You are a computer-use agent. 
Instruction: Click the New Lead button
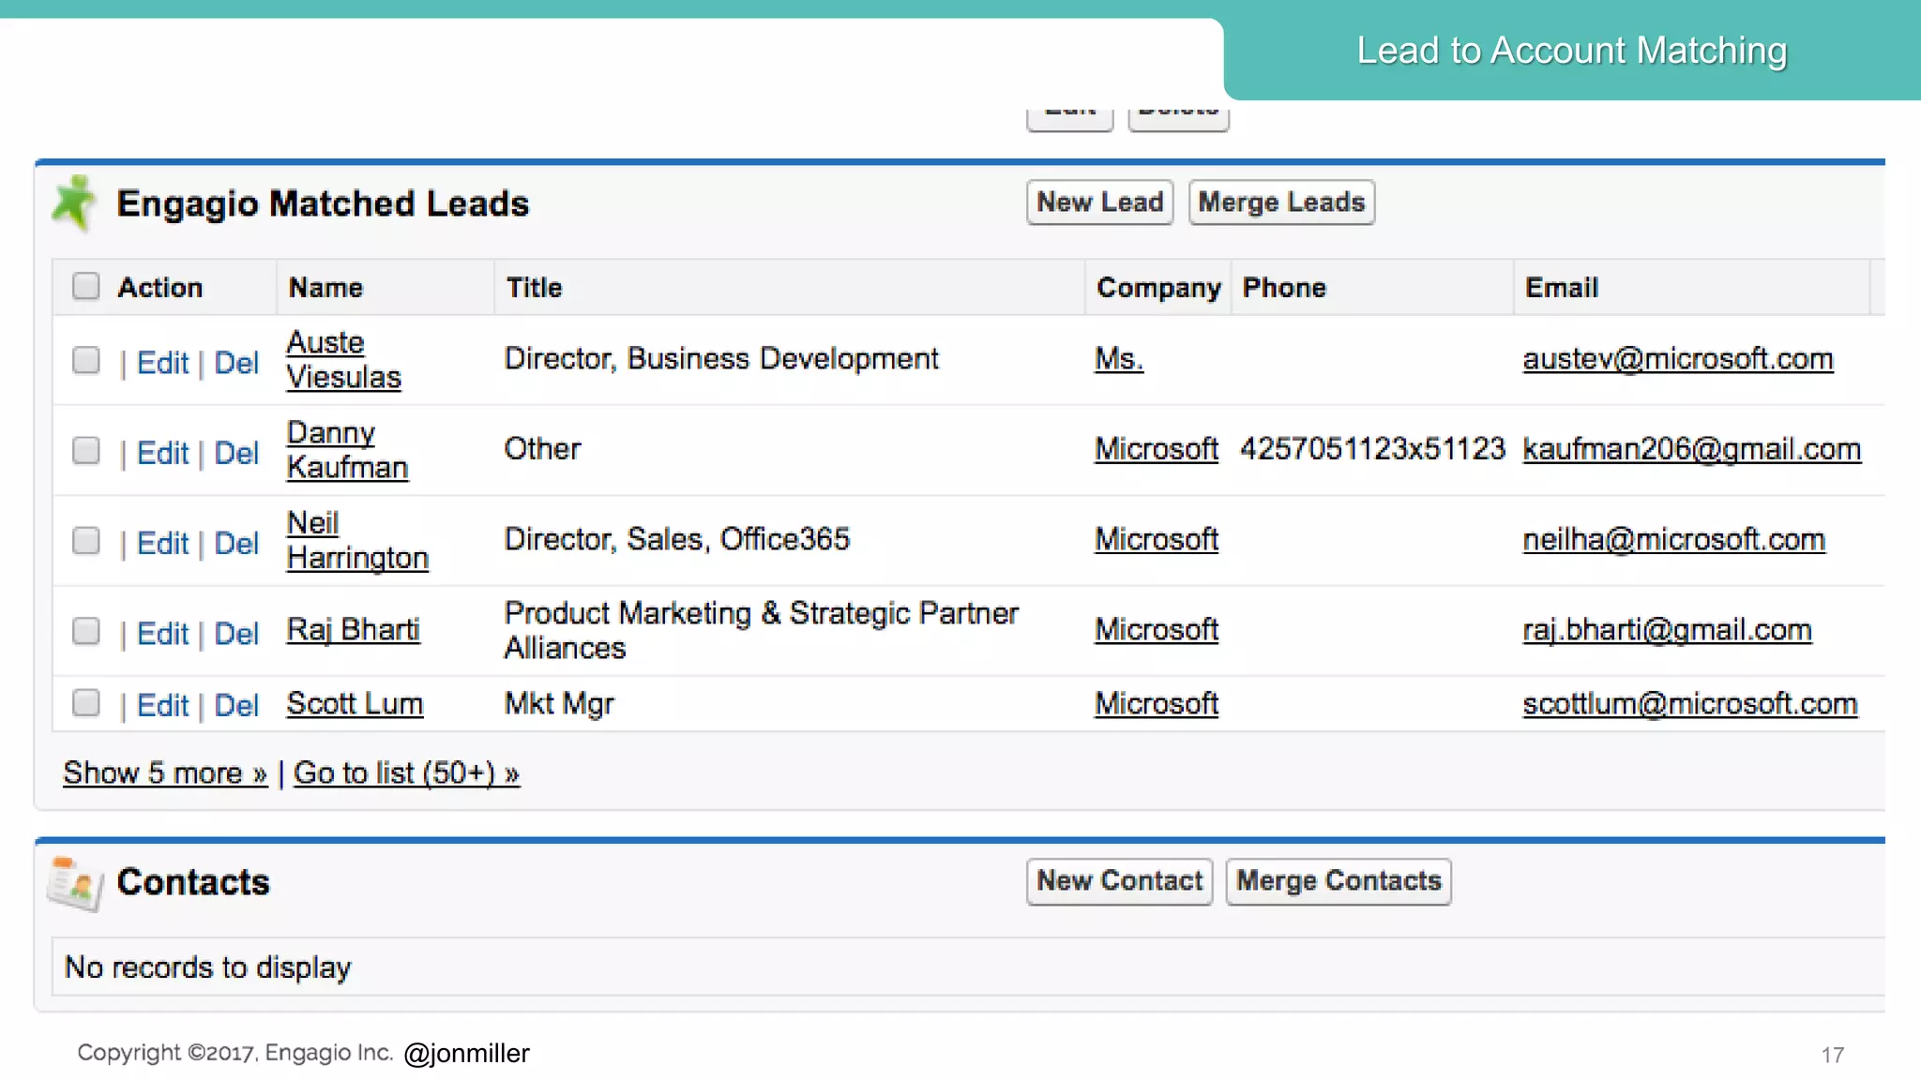[x=1099, y=202]
